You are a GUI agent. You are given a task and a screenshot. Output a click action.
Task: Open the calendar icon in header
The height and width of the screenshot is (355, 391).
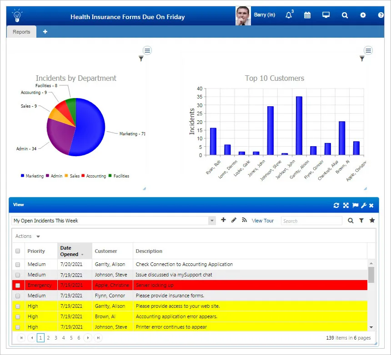pos(307,15)
